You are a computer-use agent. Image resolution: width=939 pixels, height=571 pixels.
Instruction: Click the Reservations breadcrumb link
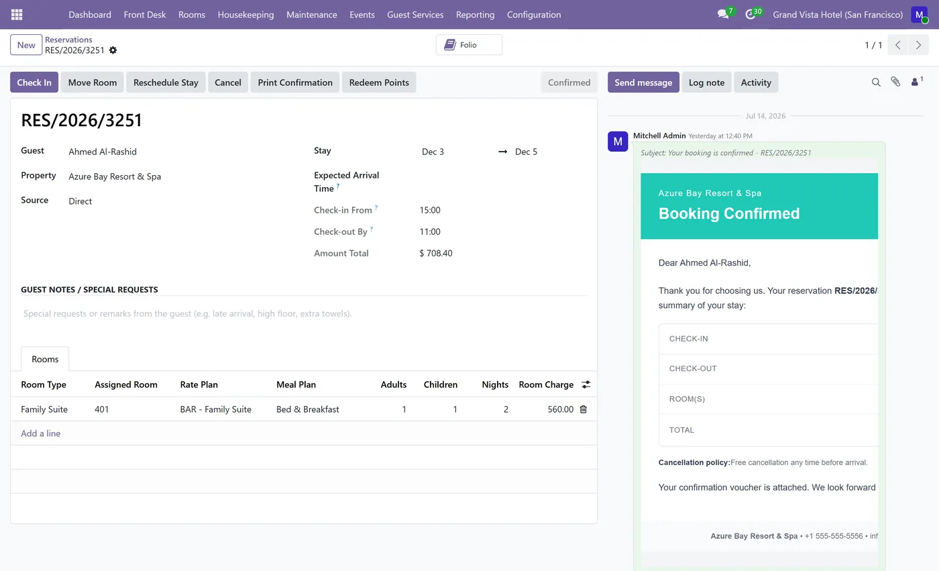pyautogui.click(x=68, y=40)
